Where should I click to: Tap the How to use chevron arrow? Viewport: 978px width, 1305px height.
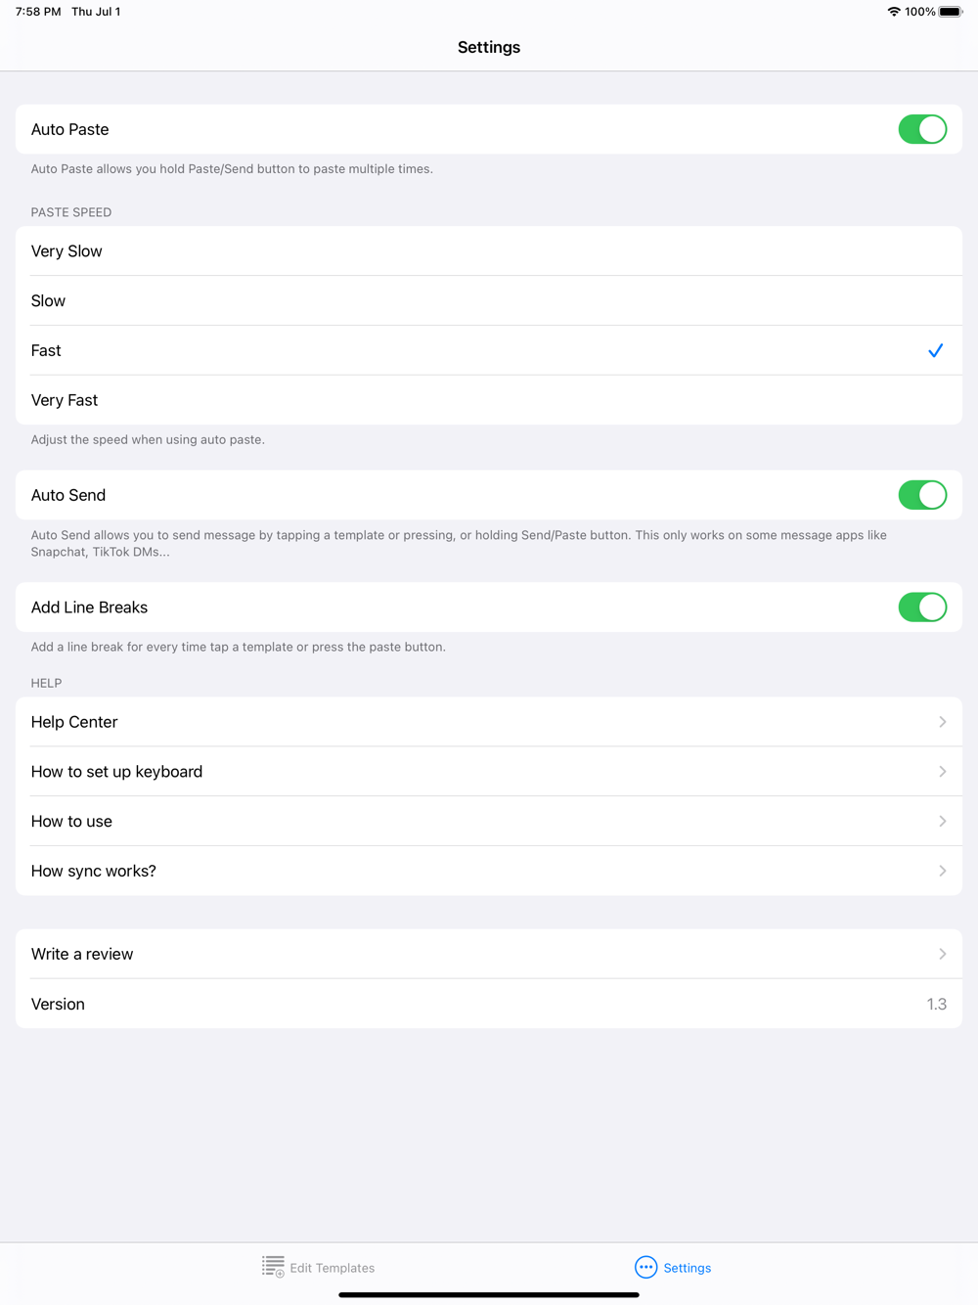pos(942,822)
